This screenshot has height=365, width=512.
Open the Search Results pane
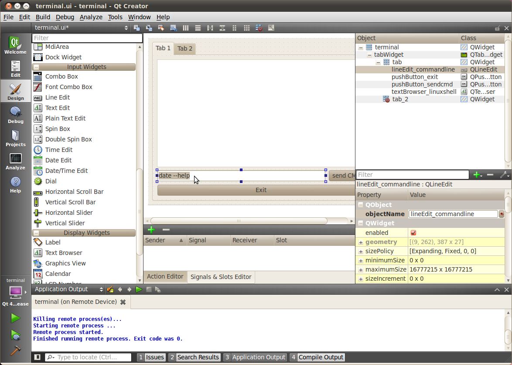pyautogui.click(x=194, y=357)
